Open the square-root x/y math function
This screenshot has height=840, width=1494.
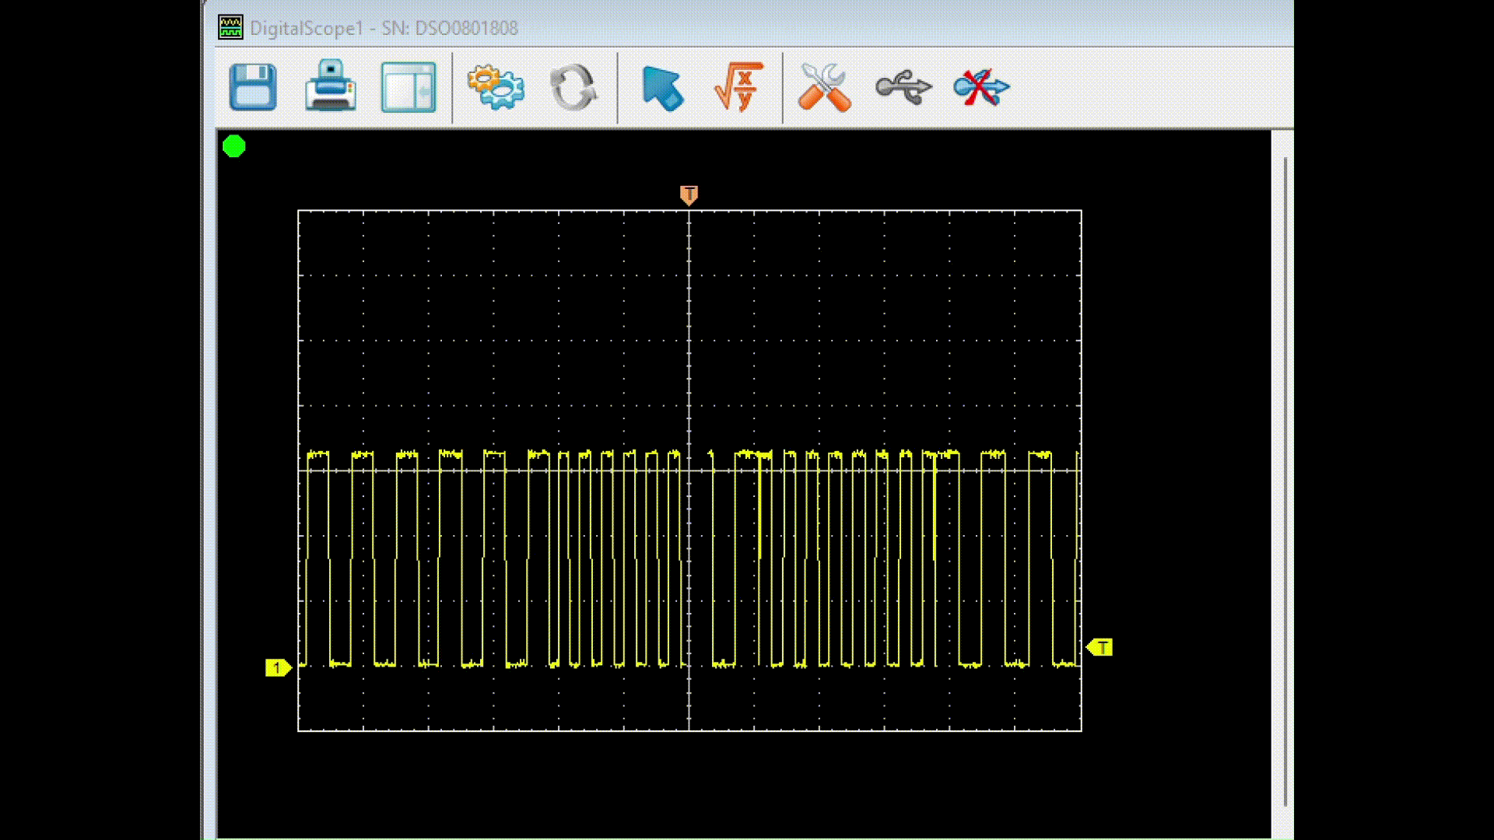(738, 87)
